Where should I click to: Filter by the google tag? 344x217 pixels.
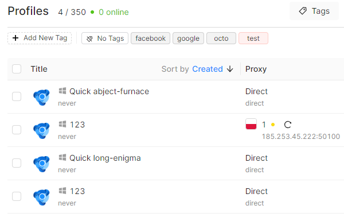[188, 38]
